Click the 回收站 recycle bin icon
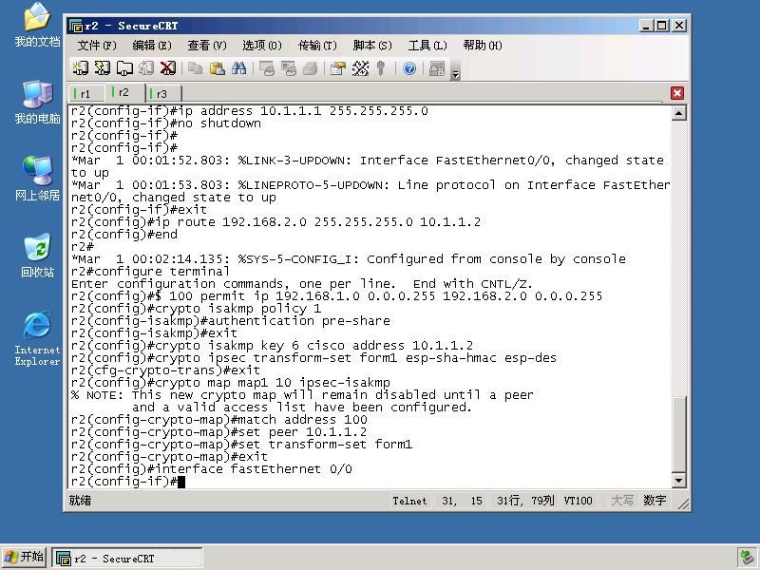Image resolution: width=760 pixels, height=570 pixels. (x=37, y=256)
